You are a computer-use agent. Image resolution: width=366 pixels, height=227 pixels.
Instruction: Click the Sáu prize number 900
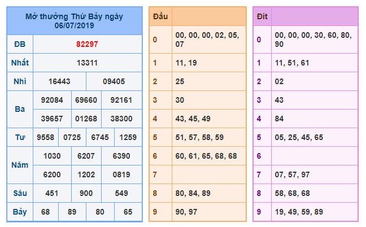[x=86, y=193]
